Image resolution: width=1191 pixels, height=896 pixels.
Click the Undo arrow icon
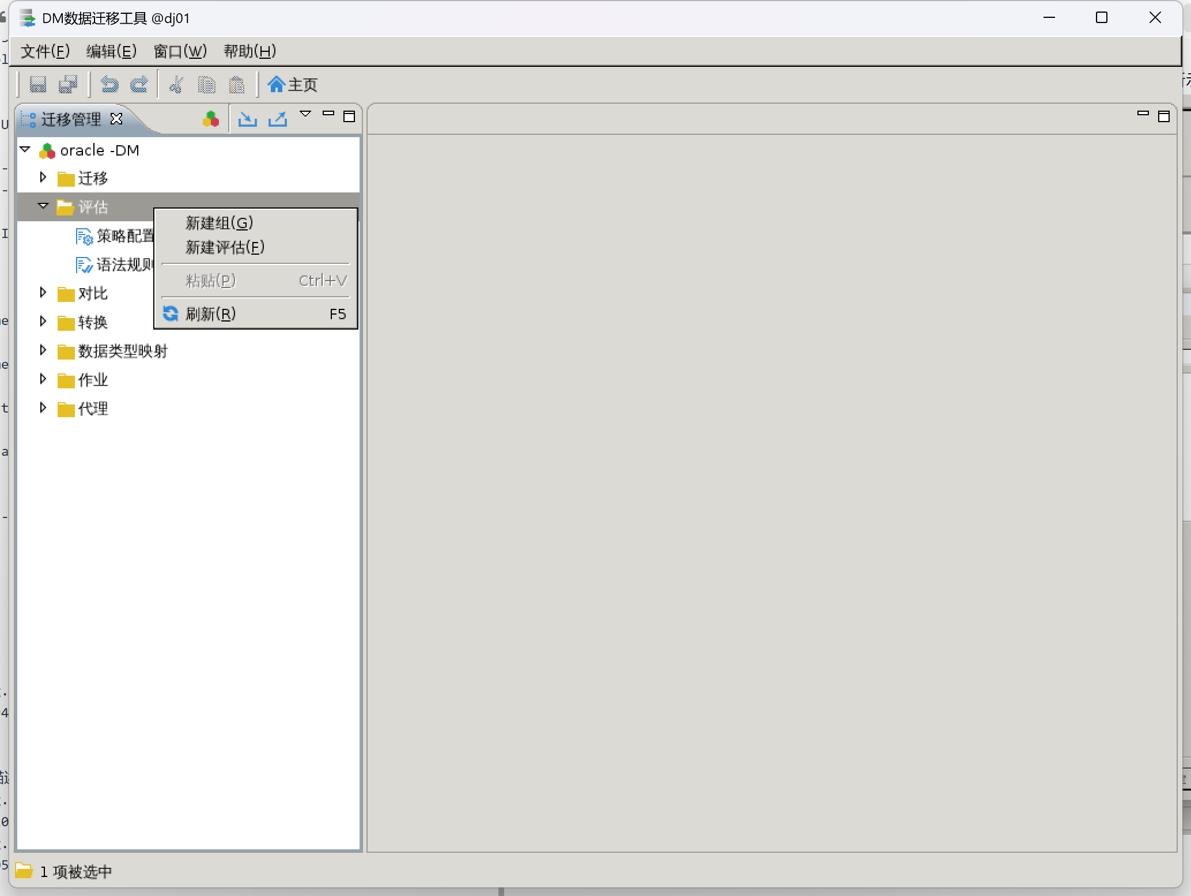(x=109, y=85)
